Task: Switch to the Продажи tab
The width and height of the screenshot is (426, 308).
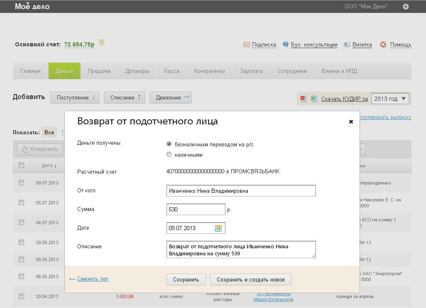Action: click(x=99, y=71)
